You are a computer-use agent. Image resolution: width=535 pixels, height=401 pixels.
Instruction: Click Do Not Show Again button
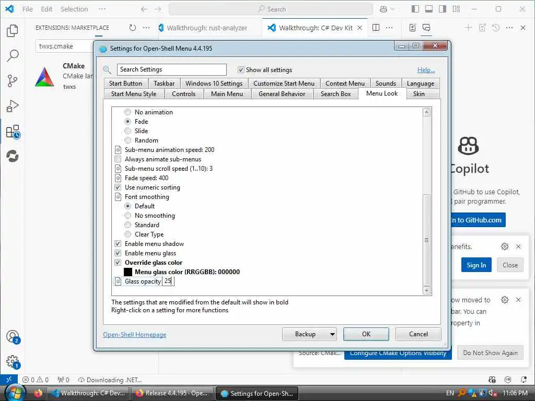point(490,353)
